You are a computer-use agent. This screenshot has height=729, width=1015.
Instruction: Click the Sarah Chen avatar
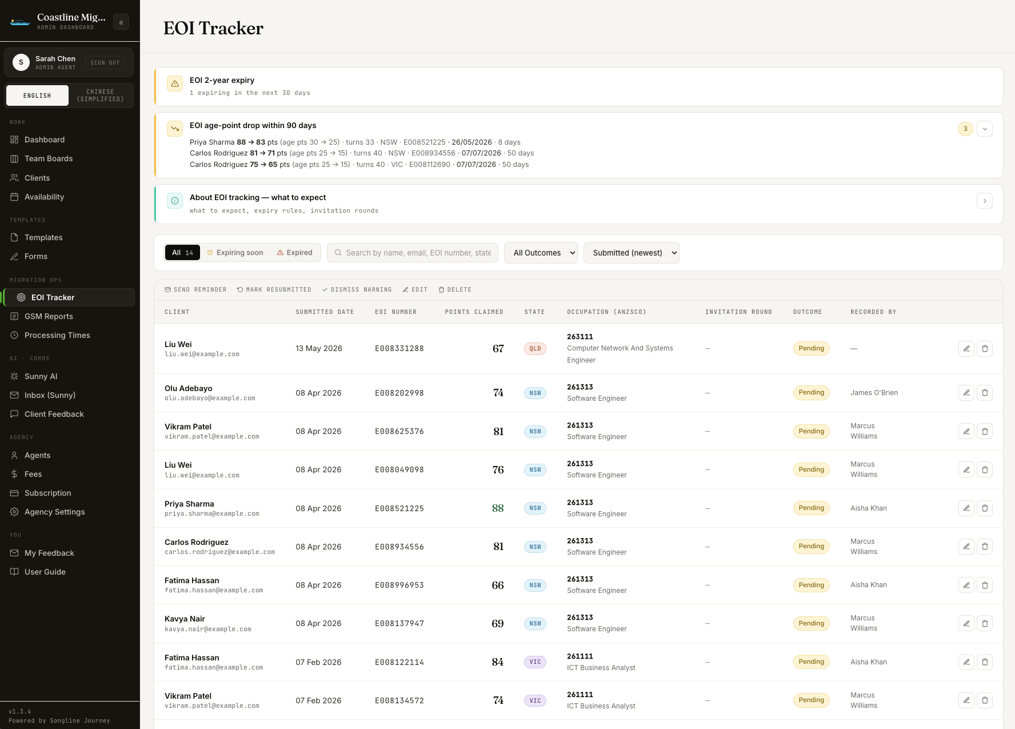[21, 62]
